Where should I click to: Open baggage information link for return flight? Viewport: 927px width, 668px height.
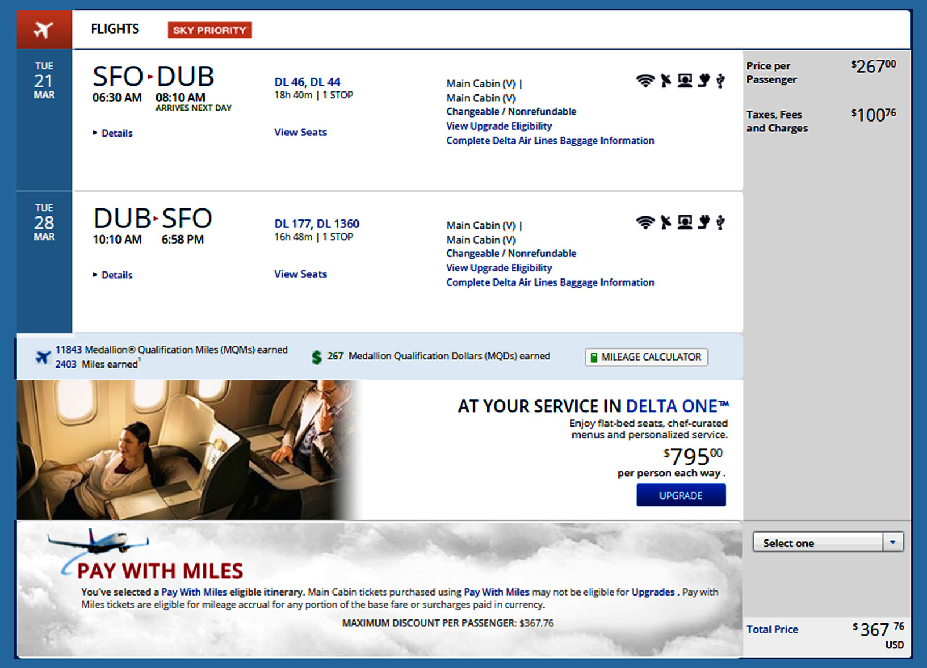tap(550, 282)
